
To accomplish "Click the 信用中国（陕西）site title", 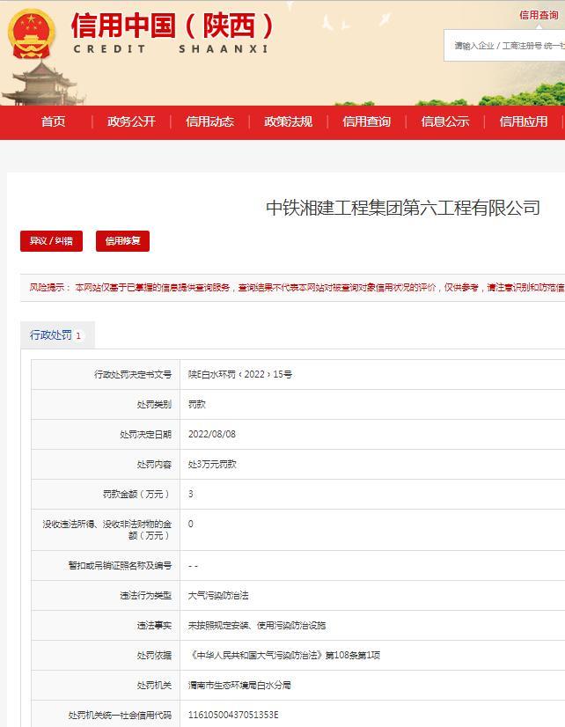I will [x=172, y=26].
